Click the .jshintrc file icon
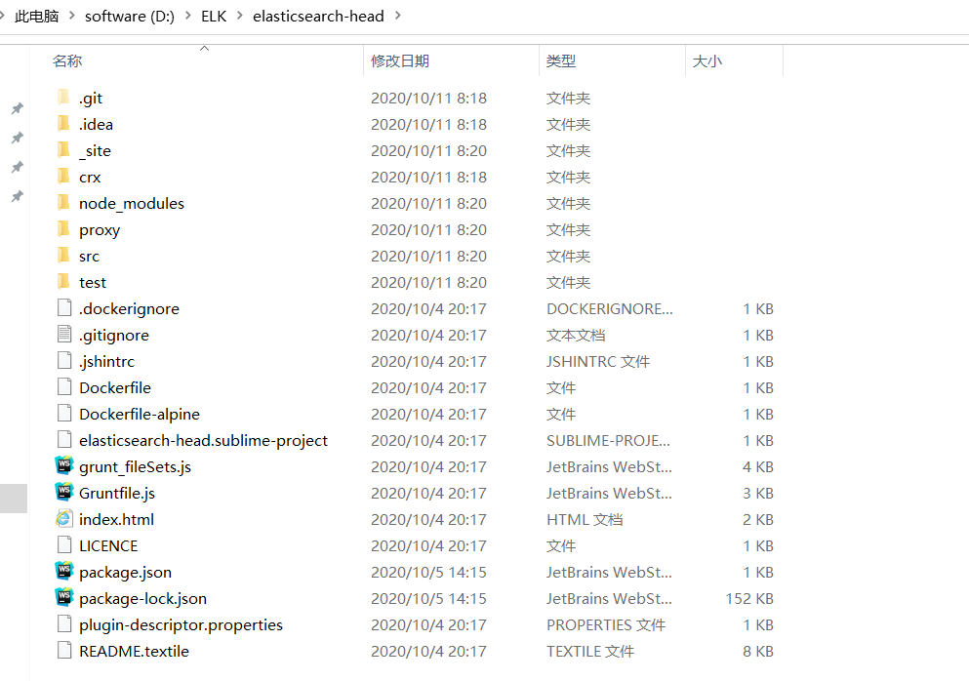The image size is (969, 681). 64,361
